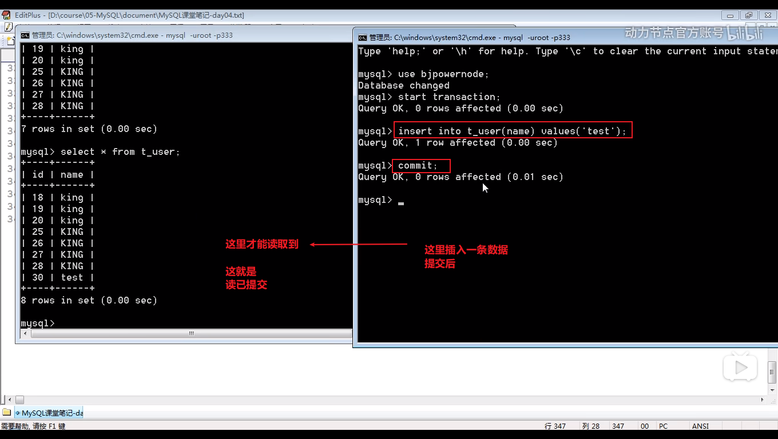Click the '| id | name |' header row

(x=57, y=174)
